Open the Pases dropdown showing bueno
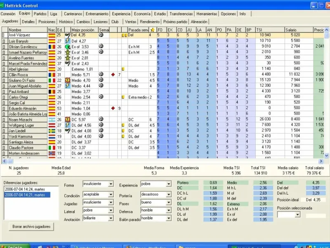The width and height of the screenshot is (330, 248). pyautogui.click(x=169, y=202)
